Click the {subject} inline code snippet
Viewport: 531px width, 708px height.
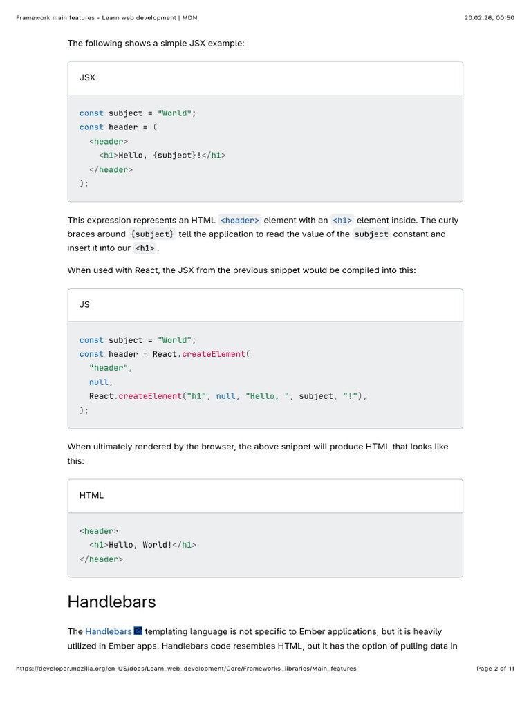pyautogui.click(x=153, y=234)
